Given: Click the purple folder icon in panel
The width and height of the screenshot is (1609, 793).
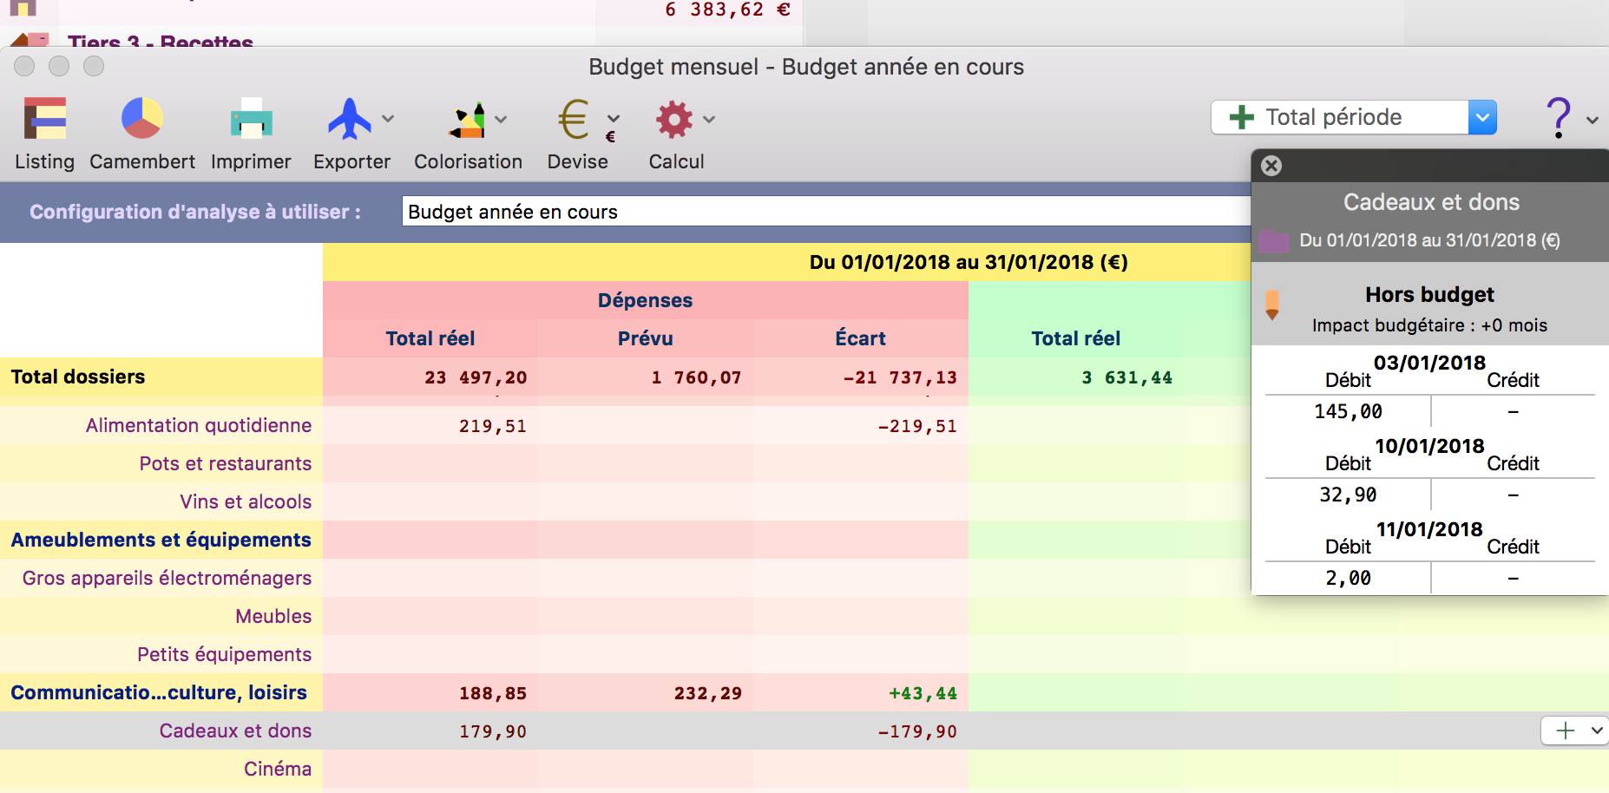Looking at the screenshot, I should point(1273,241).
